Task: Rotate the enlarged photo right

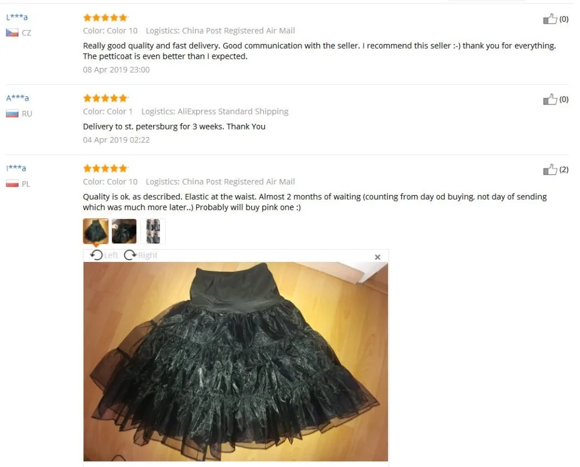Action: [x=140, y=255]
